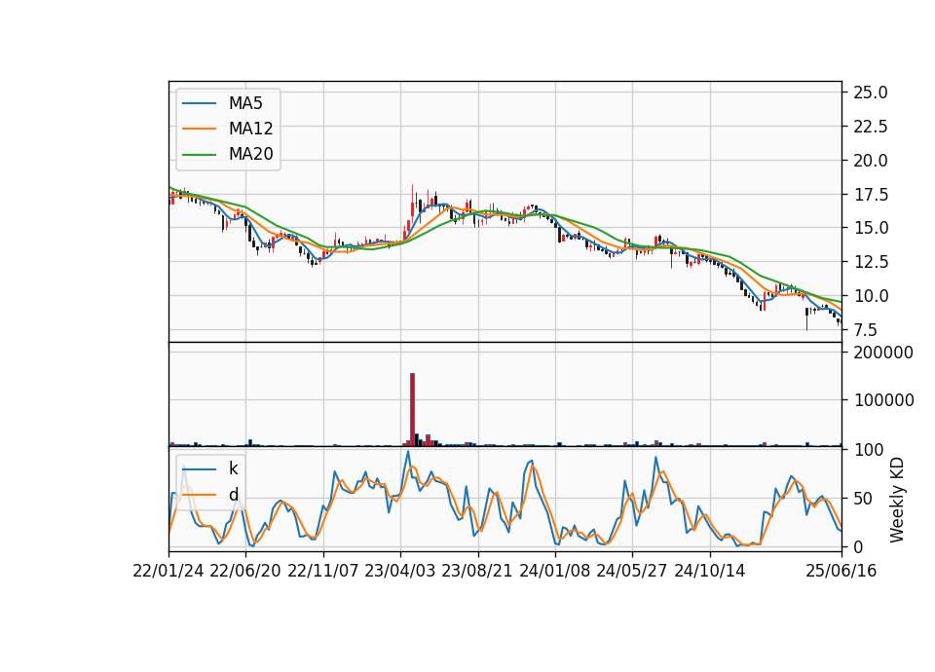Click the 10.0 price axis label
The height and width of the screenshot is (672, 935).
click(871, 296)
